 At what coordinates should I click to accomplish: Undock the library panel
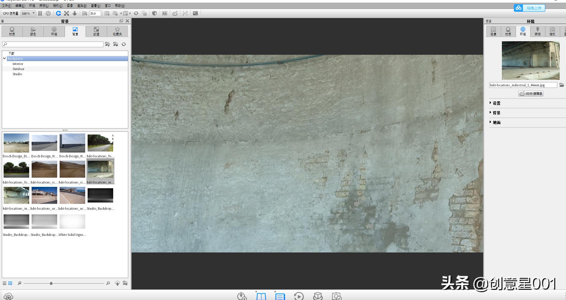coord(121,21)
